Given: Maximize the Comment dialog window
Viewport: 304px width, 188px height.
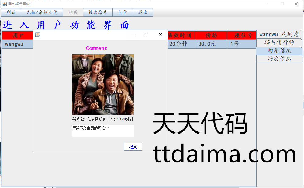Looking at the screenshot, I should (147, 35).
